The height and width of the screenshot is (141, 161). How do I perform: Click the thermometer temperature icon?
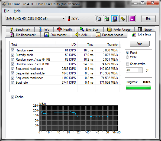(69, 19)
